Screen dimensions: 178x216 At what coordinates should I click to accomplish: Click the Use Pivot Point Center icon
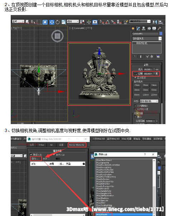click(82, 22)
